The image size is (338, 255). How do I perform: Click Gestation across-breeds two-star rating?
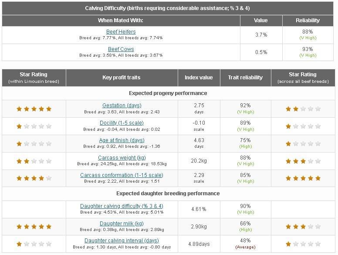[303, 109]
